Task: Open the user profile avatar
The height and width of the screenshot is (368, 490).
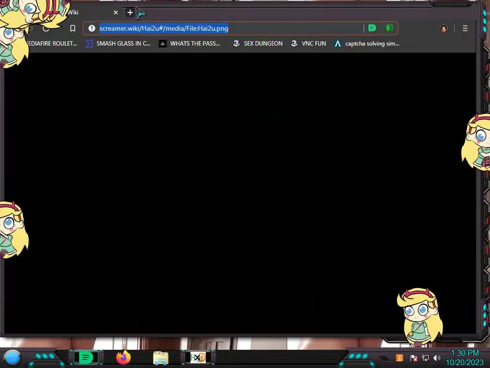Action: pos(444,28)
